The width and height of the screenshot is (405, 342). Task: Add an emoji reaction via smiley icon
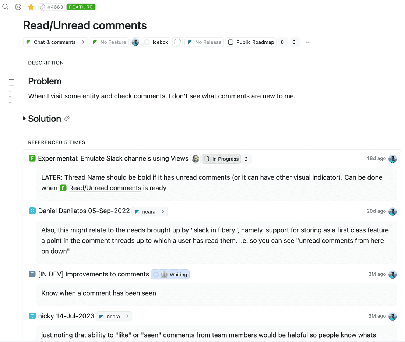(18, 7)
